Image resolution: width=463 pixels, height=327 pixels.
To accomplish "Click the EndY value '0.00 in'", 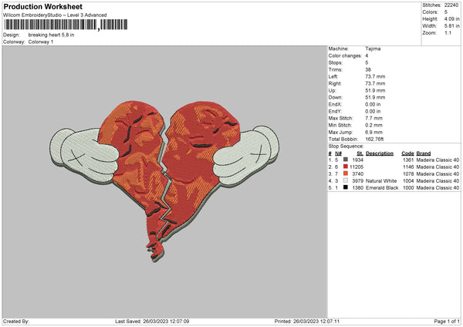I will [373, 111].
